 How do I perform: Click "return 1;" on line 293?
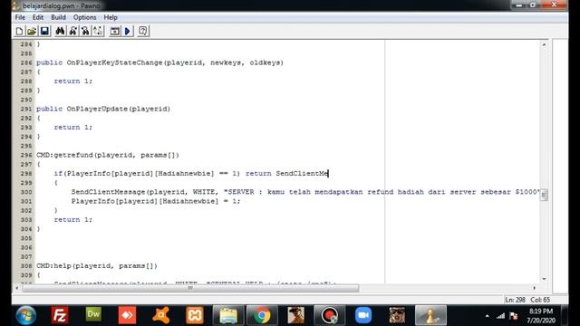(72, 127)
